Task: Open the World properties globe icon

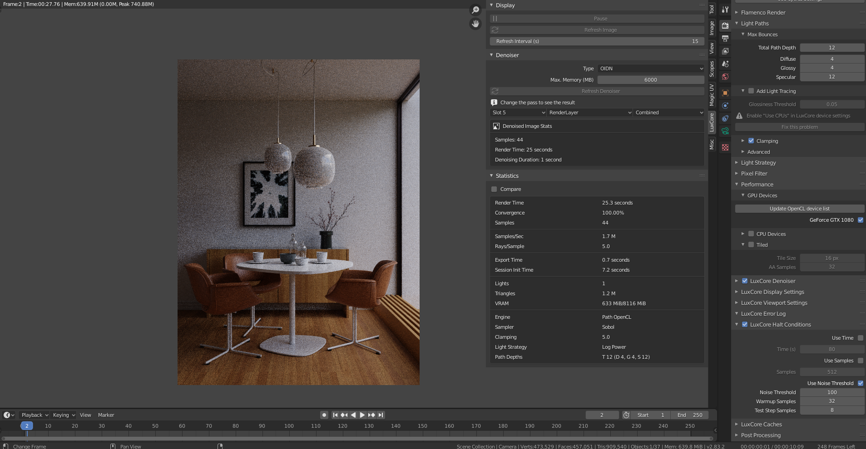Action: point(725,77)
